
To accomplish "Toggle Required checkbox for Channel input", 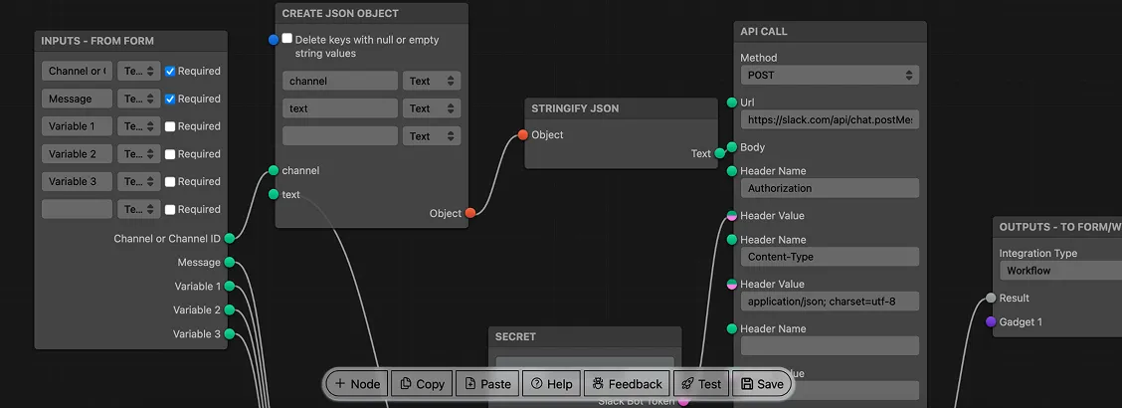I will [170, 71].
